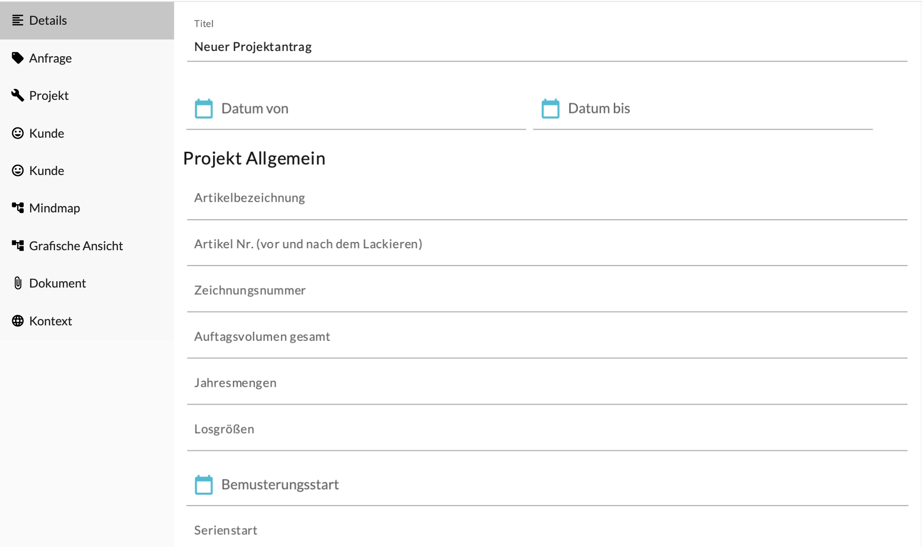This screenshot has height=547, width=922.
Task: Open the Projekt sidebar section
Action: click(49, 96)
